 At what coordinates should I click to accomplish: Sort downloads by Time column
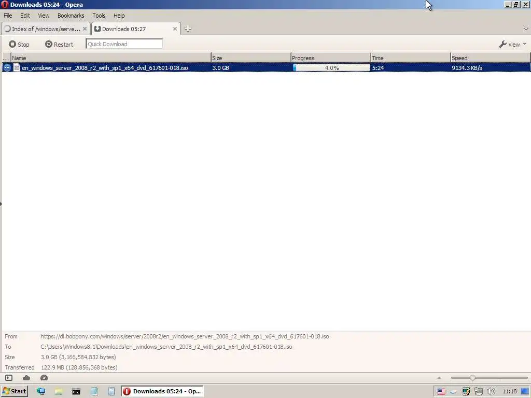pos(411,58)
